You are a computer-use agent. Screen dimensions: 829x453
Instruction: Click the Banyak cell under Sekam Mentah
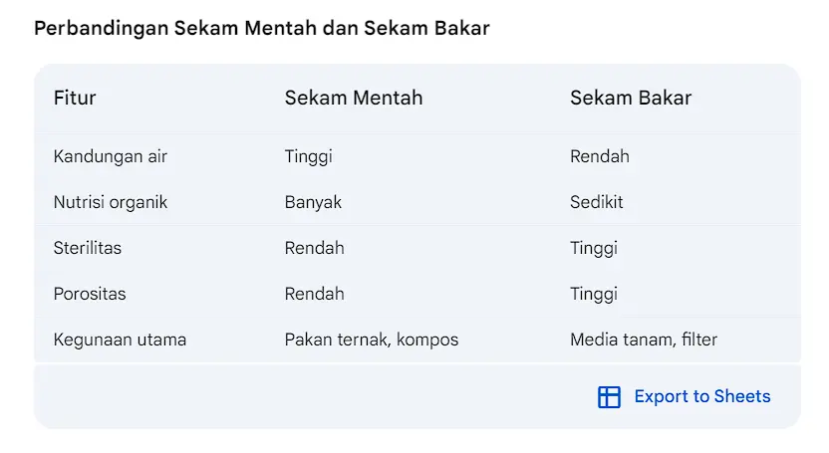coord(313,202)
